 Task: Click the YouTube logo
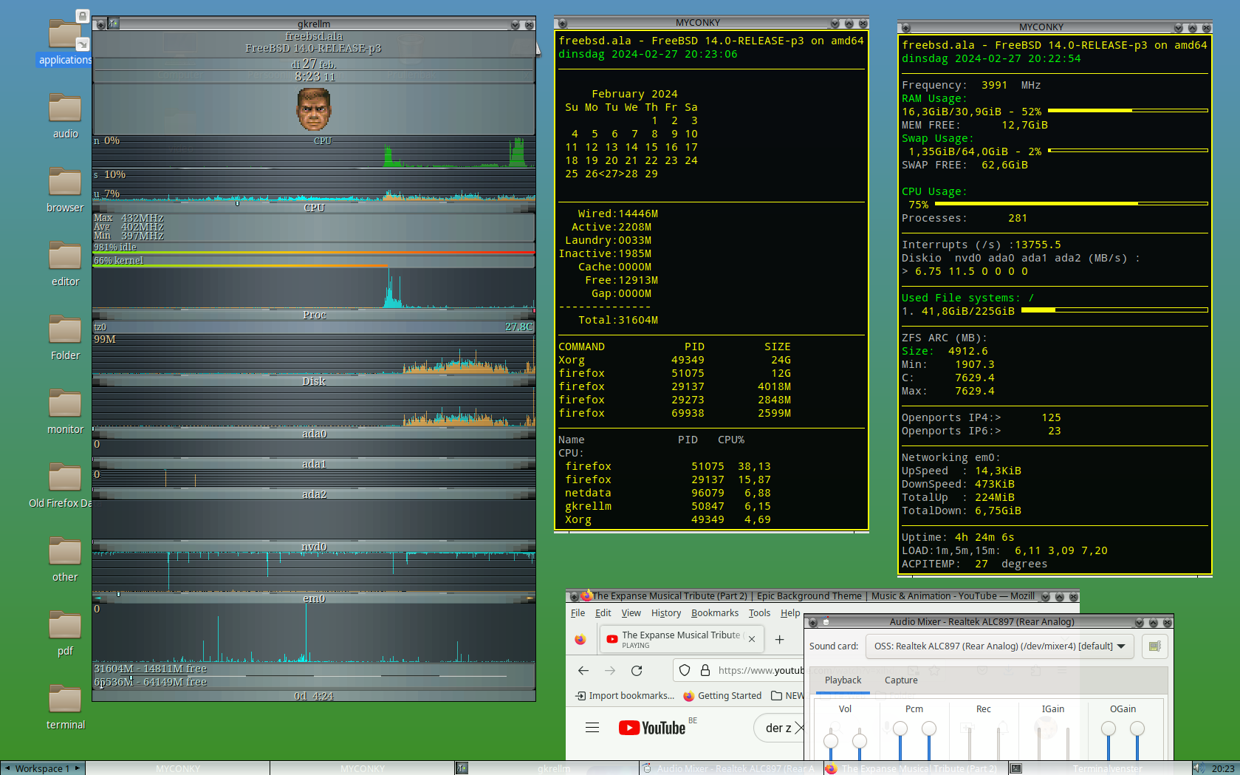[652, 728]
